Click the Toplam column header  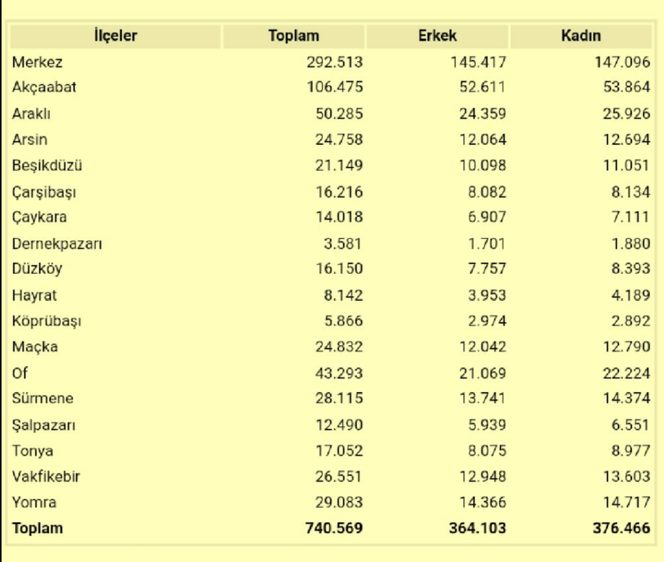293,36
